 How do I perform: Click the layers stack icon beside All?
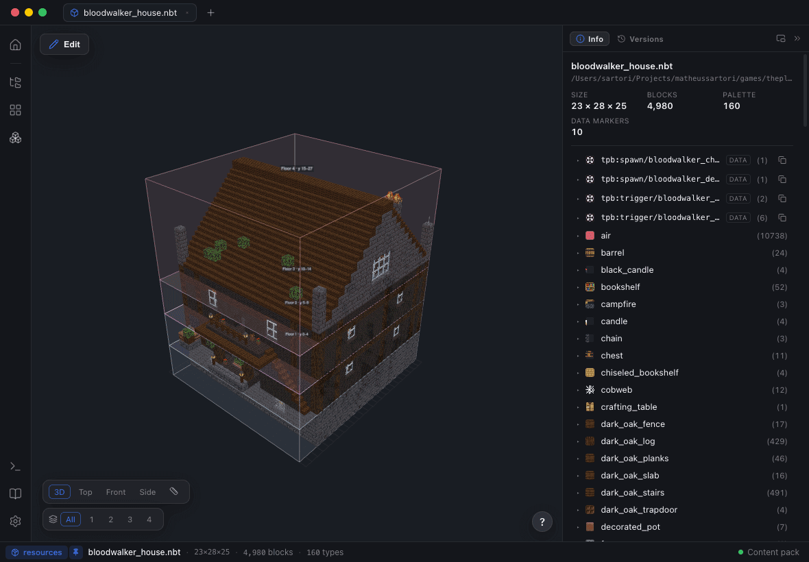pos(53,520)
